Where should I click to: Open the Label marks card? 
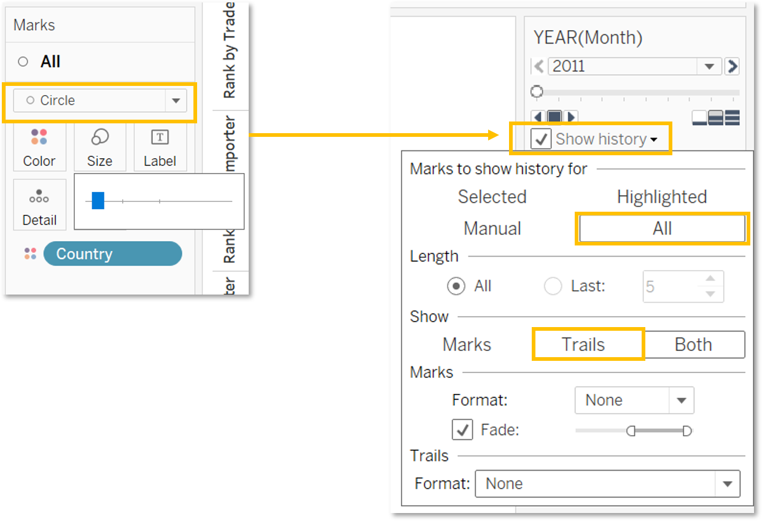(160, 147)
